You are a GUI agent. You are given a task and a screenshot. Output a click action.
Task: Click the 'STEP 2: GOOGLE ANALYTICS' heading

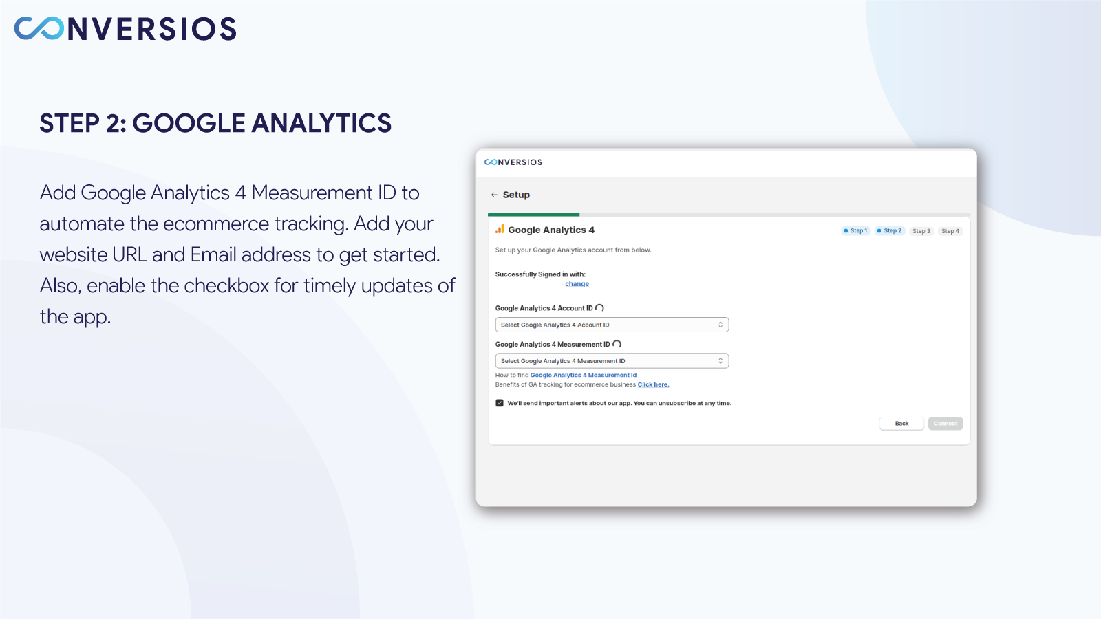click(x=215, y=124)
